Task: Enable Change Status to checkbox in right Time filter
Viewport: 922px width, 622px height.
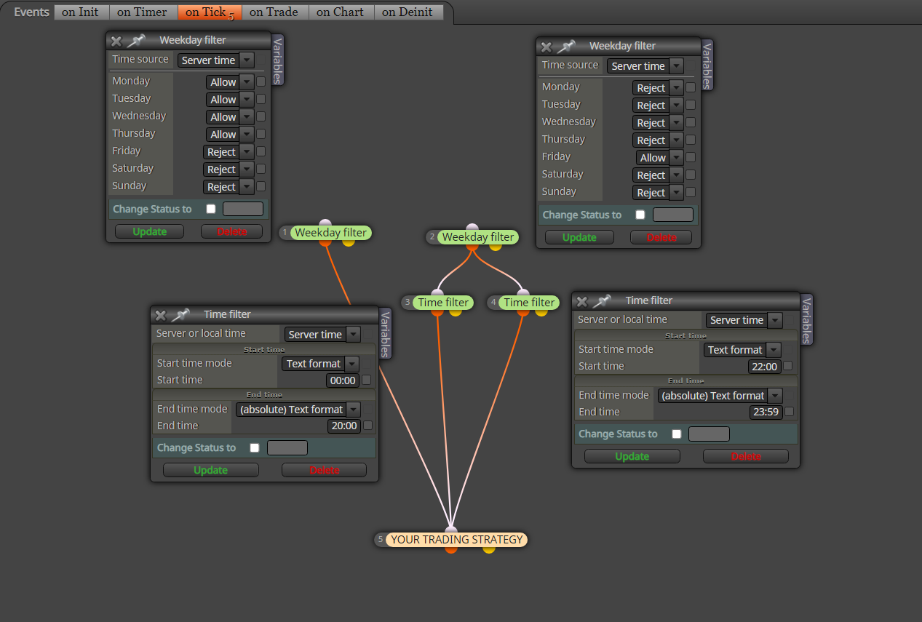Action: 677,434
